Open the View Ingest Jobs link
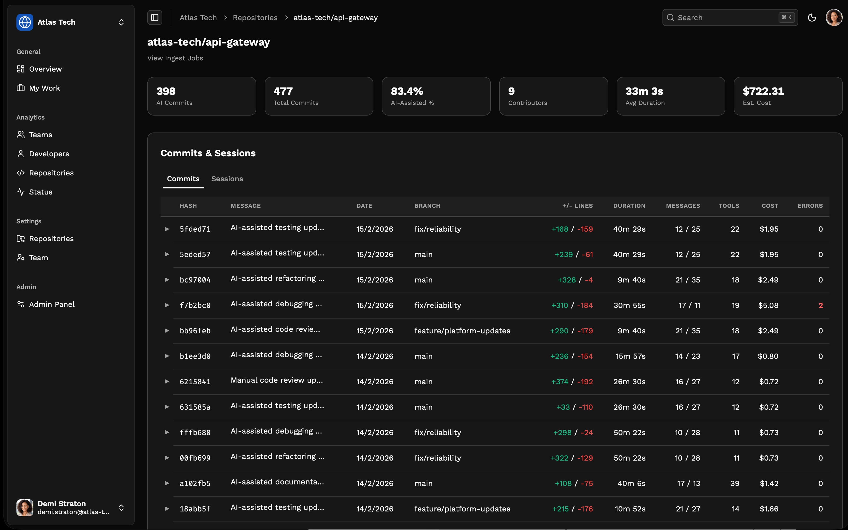 point(175,58)
